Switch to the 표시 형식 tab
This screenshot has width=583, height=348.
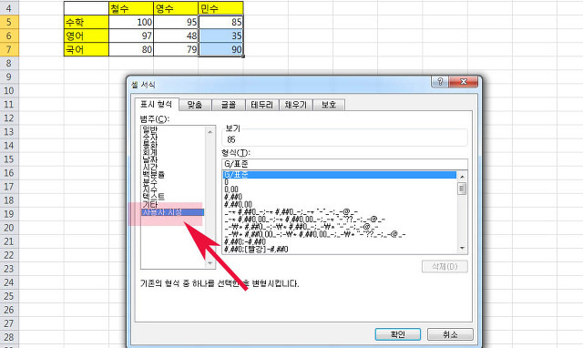[156, 105]
